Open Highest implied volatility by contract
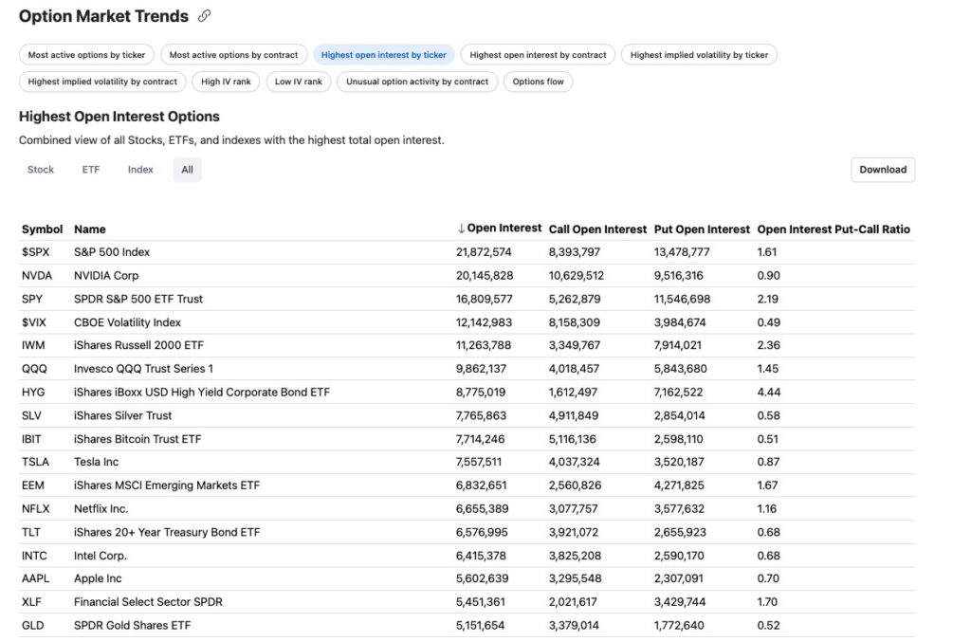This screenshot has width=971, height=641. 102,82
